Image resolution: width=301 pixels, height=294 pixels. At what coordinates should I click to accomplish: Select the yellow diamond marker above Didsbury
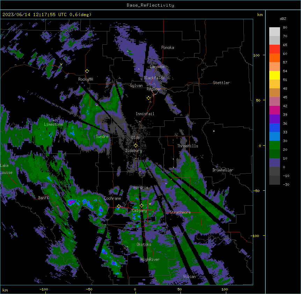pos(136,146)
